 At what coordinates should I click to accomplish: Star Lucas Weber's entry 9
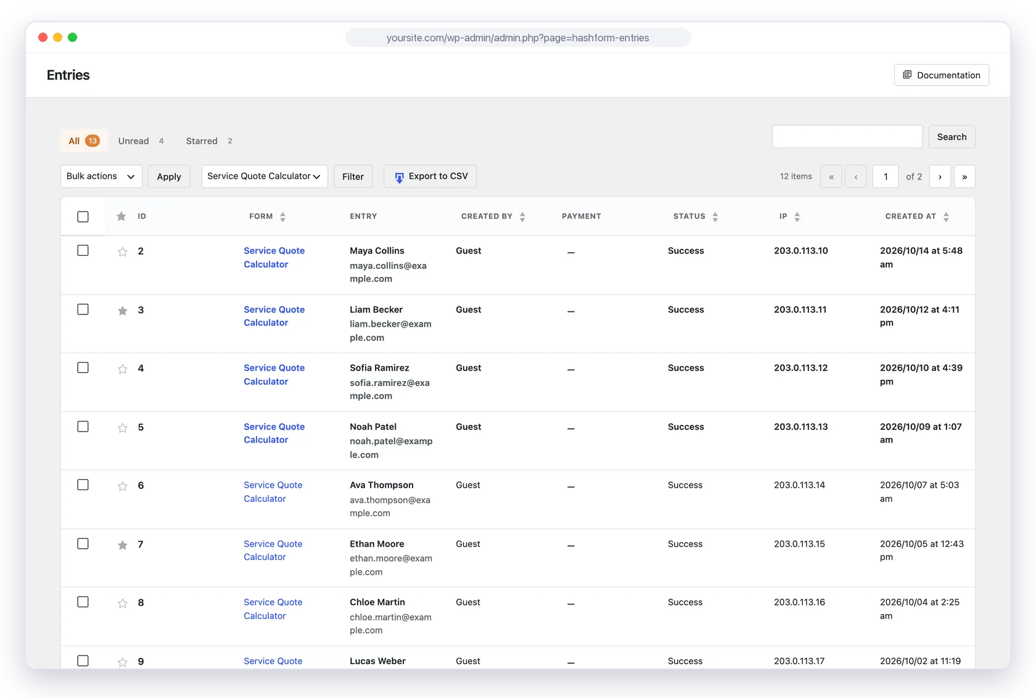123,662
